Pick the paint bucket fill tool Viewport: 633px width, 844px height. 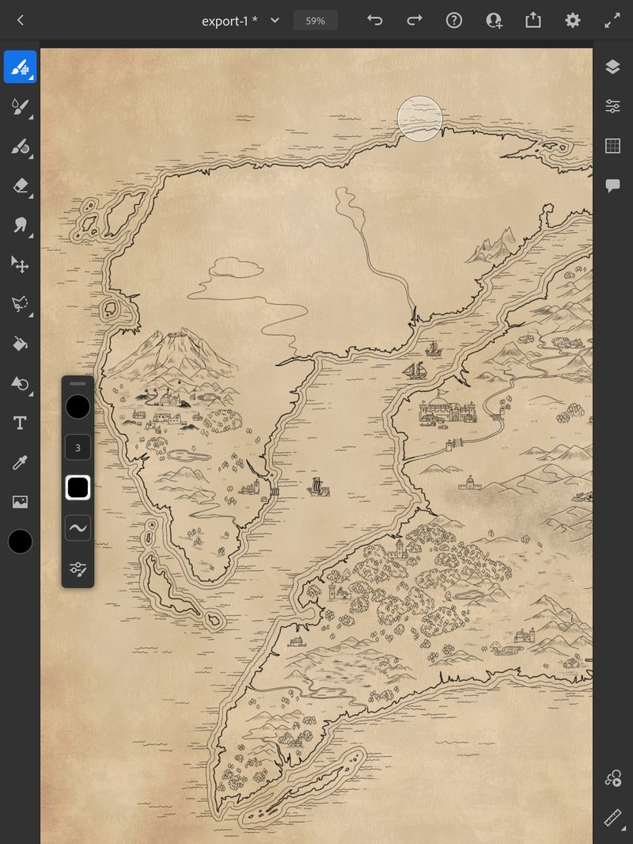(x=20, y=344)
